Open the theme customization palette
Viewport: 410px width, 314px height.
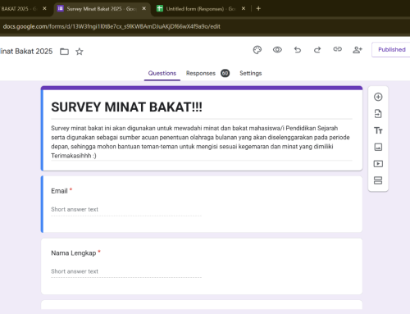point(257,50)
